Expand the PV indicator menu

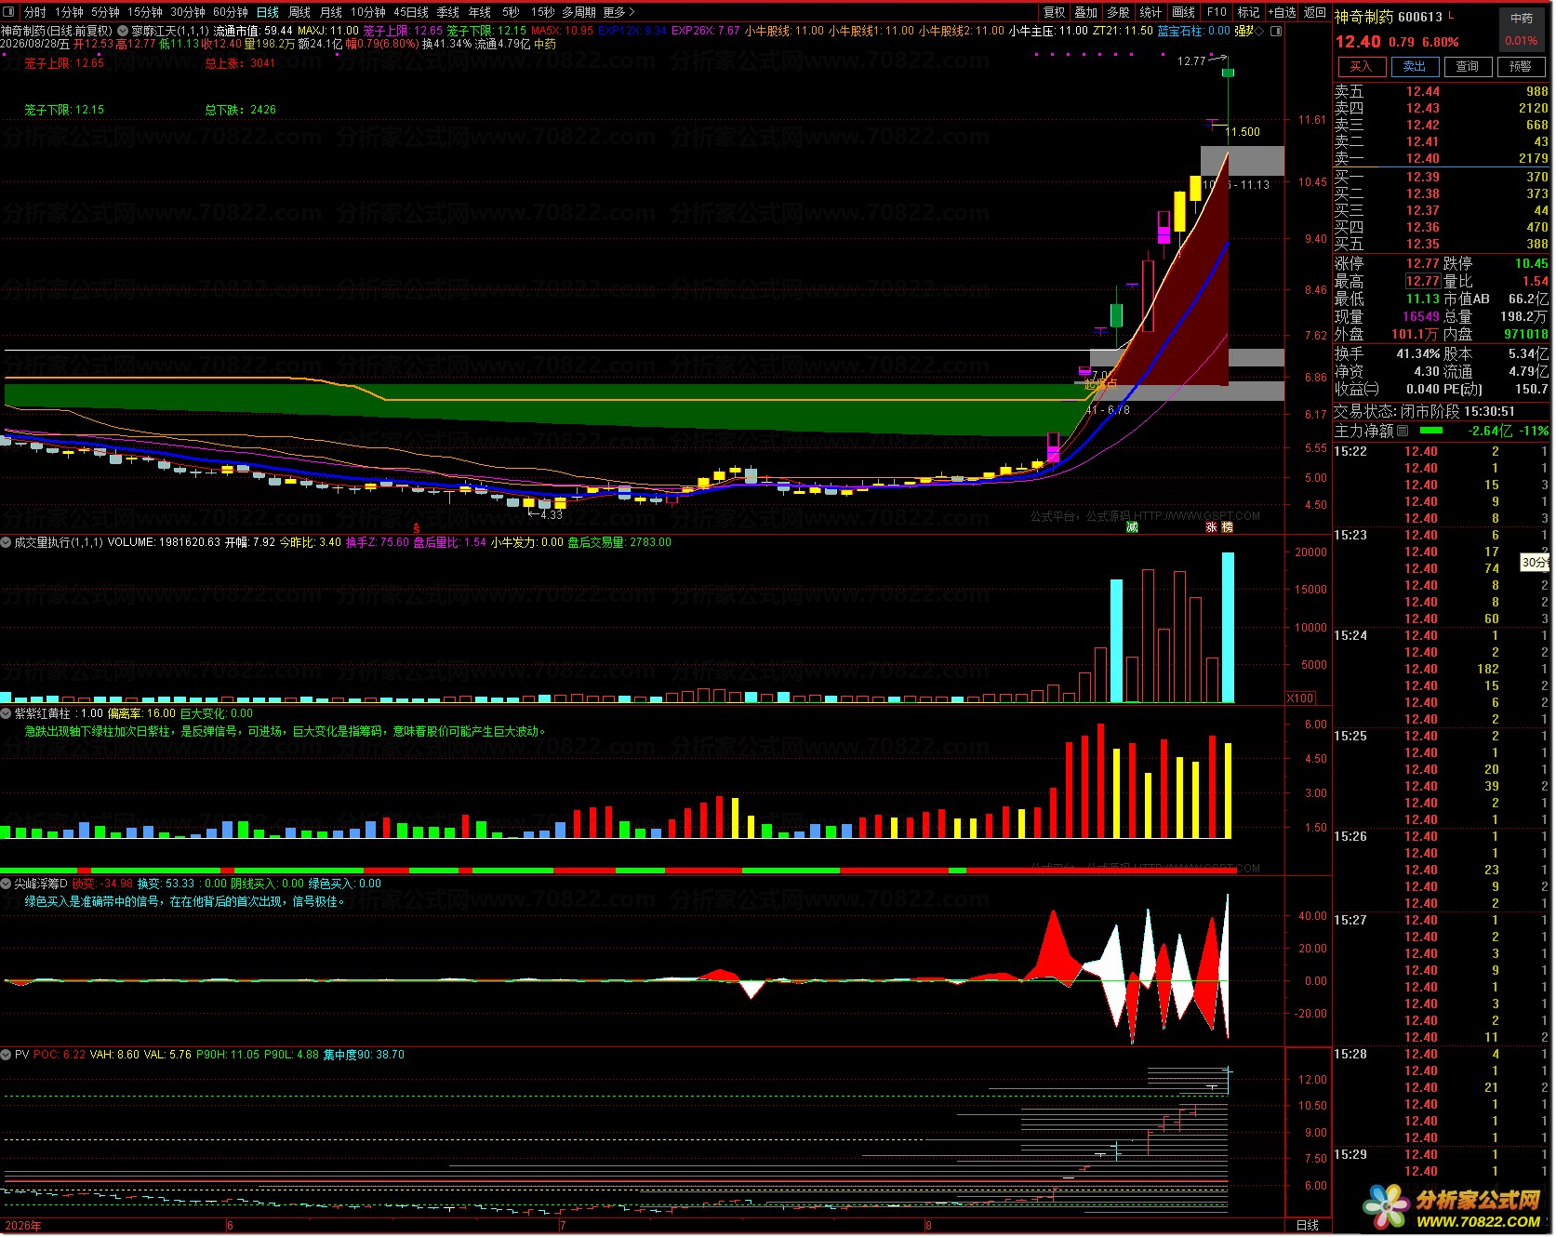[7, 1055]
